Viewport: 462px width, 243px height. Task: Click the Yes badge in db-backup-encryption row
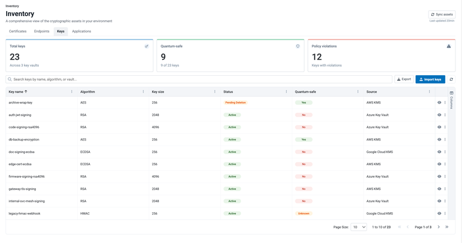tap(304, 139)
